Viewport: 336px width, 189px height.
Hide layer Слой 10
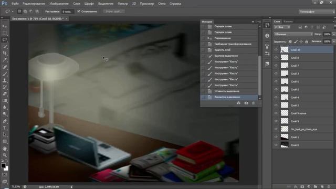point(276,50)
